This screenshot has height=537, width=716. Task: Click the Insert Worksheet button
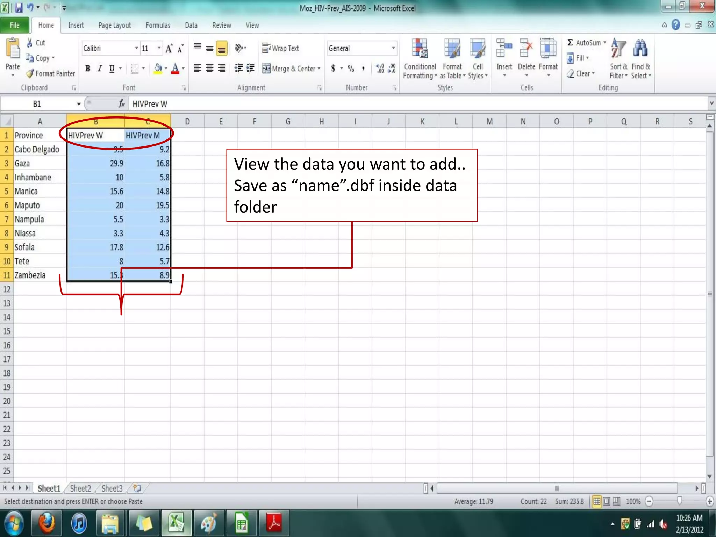tap(137, 488)
